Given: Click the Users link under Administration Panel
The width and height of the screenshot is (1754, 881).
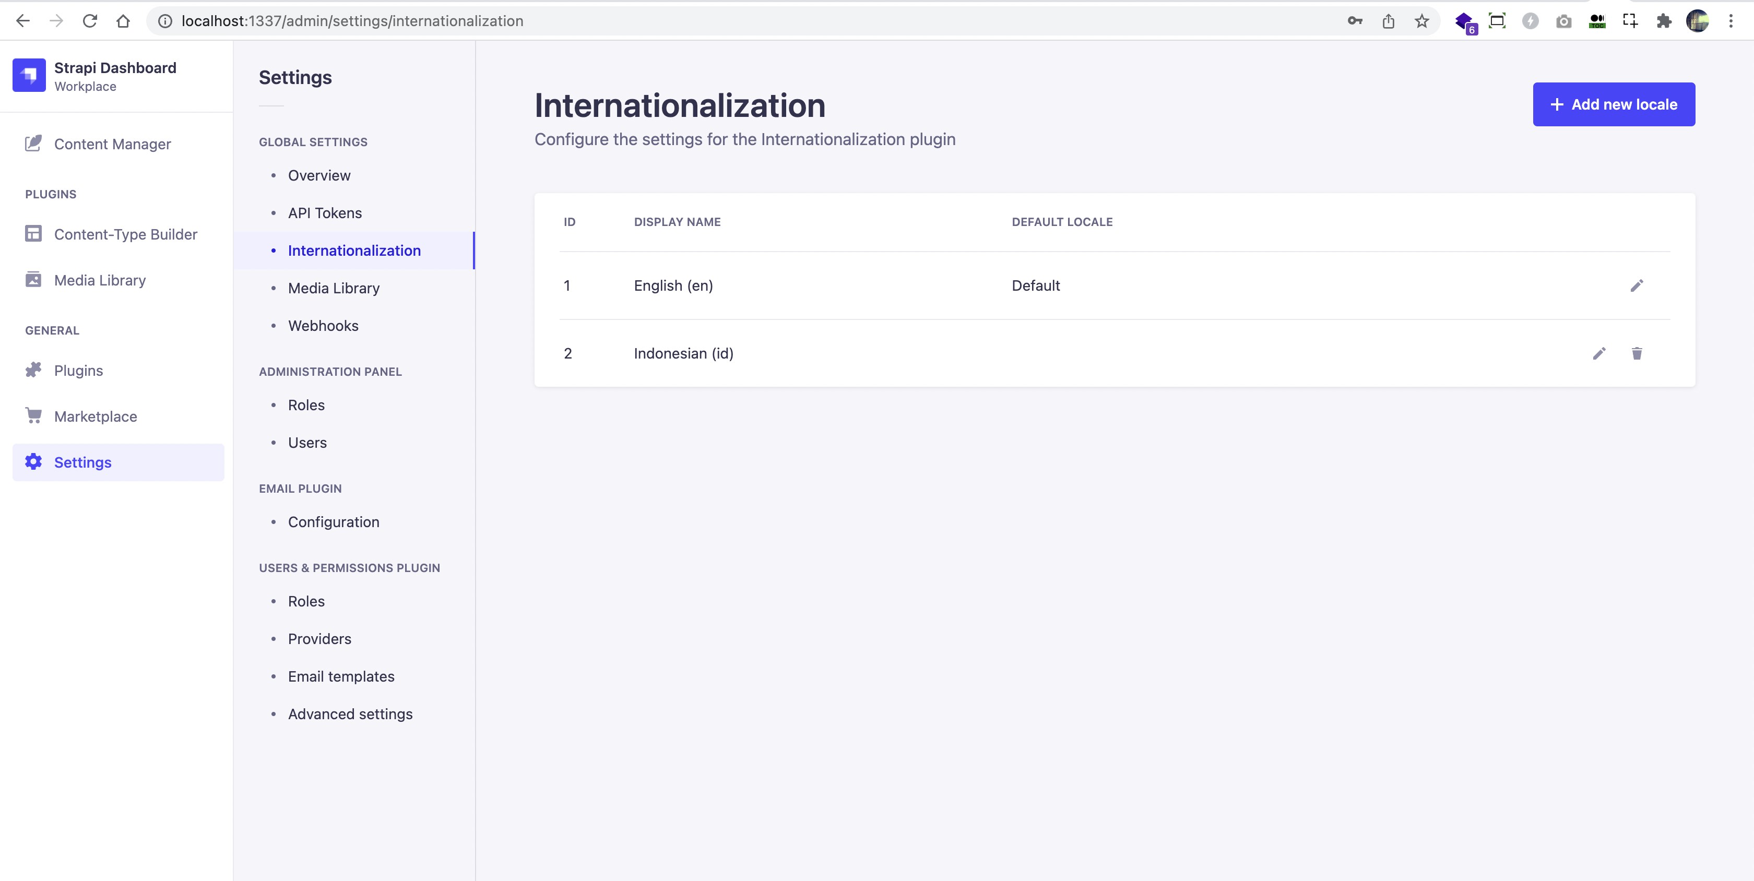Looking at the screenshot, I should 307,443.
